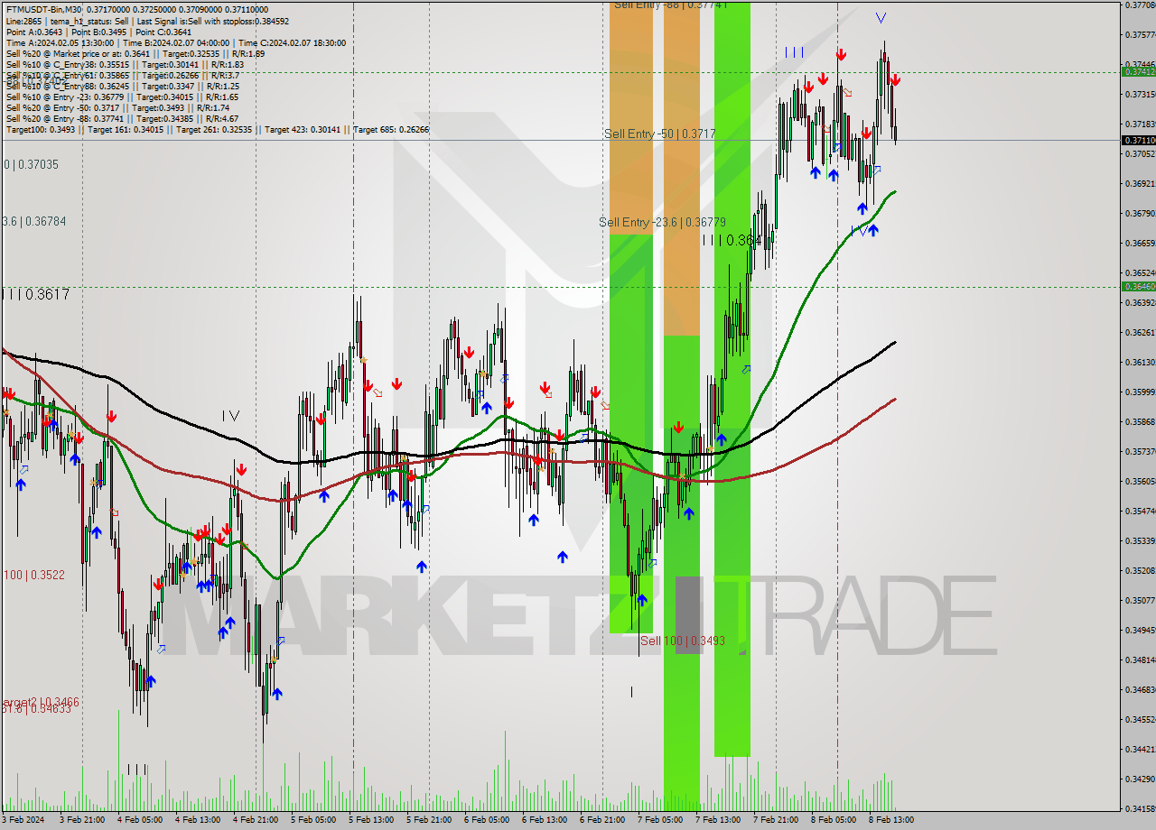Click the '4 Feb 05:00' time axis label
1156x830 pixels.
[x=139, y=820]
